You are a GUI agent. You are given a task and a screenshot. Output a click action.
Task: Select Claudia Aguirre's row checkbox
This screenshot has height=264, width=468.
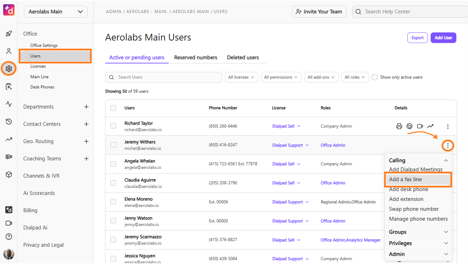tap(113, 183)
